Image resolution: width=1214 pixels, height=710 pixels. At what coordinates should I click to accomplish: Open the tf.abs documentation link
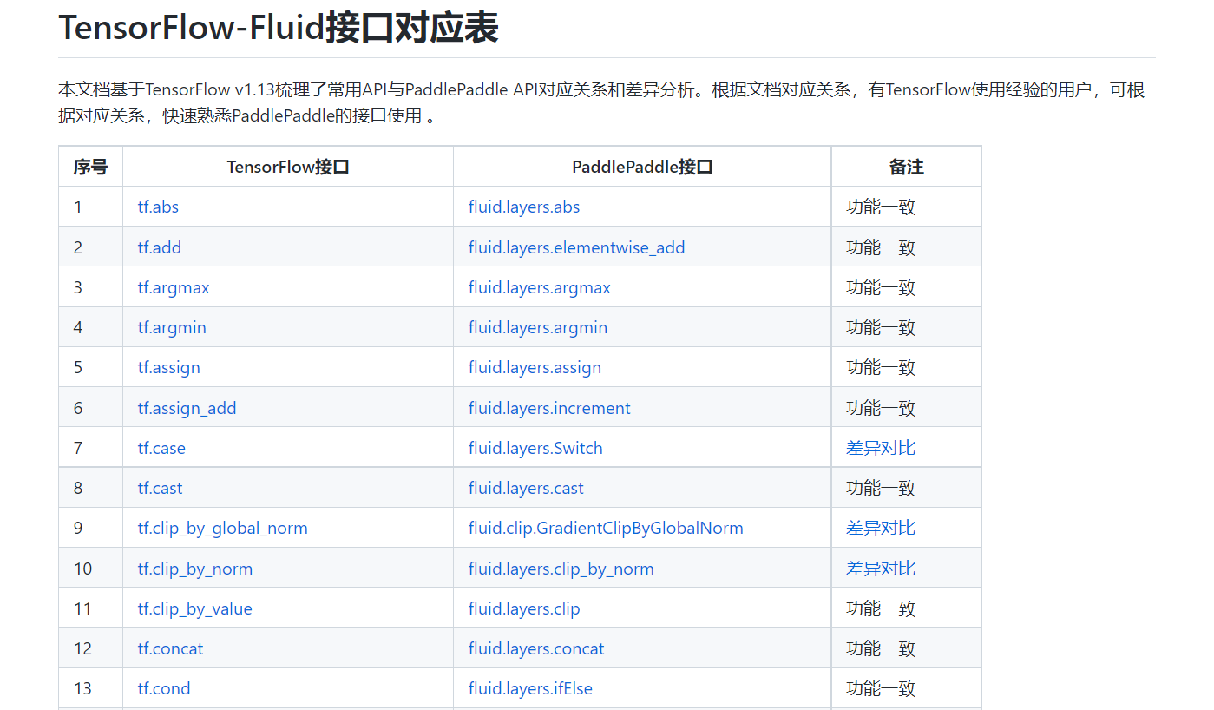(x=158, y=207)
